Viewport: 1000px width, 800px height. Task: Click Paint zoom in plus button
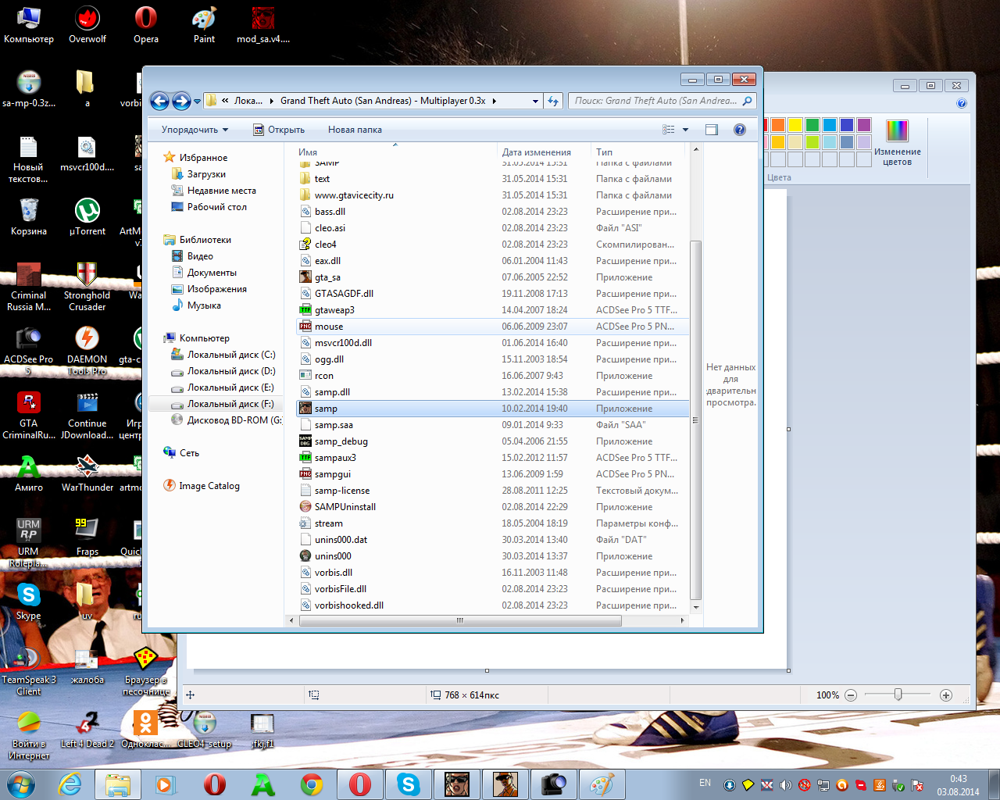(946, 695)
